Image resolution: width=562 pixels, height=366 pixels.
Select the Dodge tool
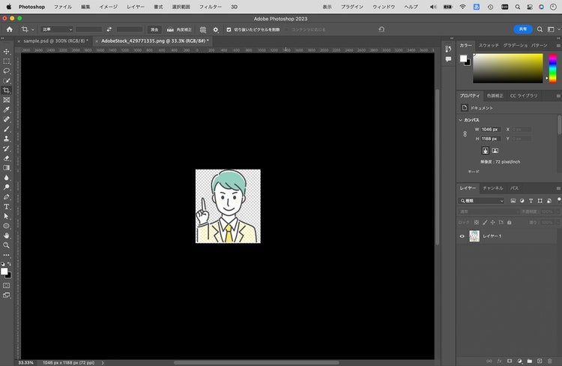tap(7, 187)
